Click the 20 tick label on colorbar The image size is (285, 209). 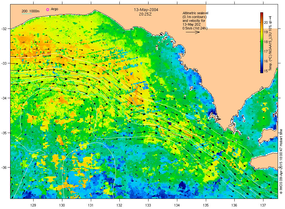coord(266,22)
